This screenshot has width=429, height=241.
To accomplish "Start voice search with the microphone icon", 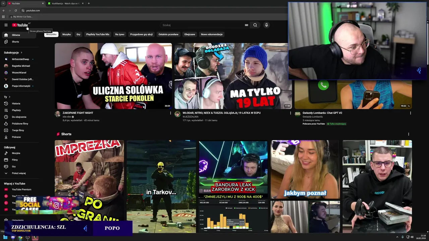I will pos(266,25).
